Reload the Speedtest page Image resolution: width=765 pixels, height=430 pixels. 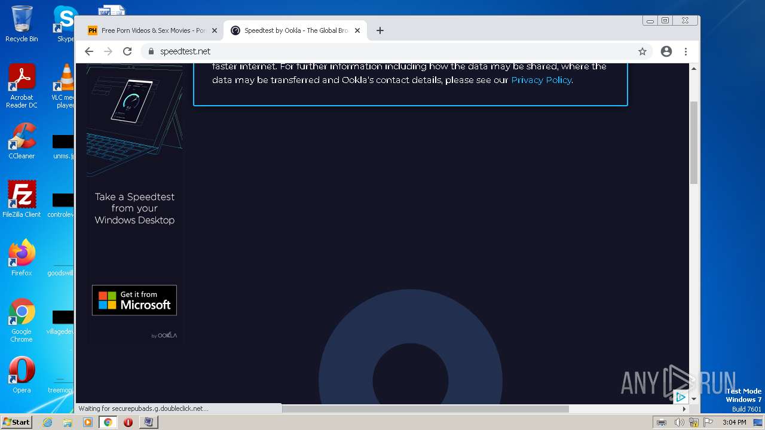127,51
